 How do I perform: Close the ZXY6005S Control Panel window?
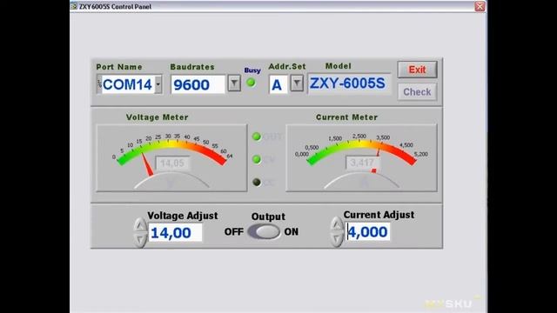tap(480, 6)
